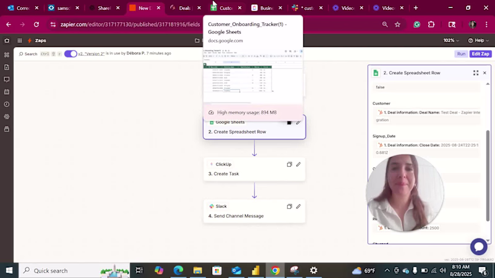Open the chat support bubble
This screenshot has height=278, width=495.
[478, 246]
